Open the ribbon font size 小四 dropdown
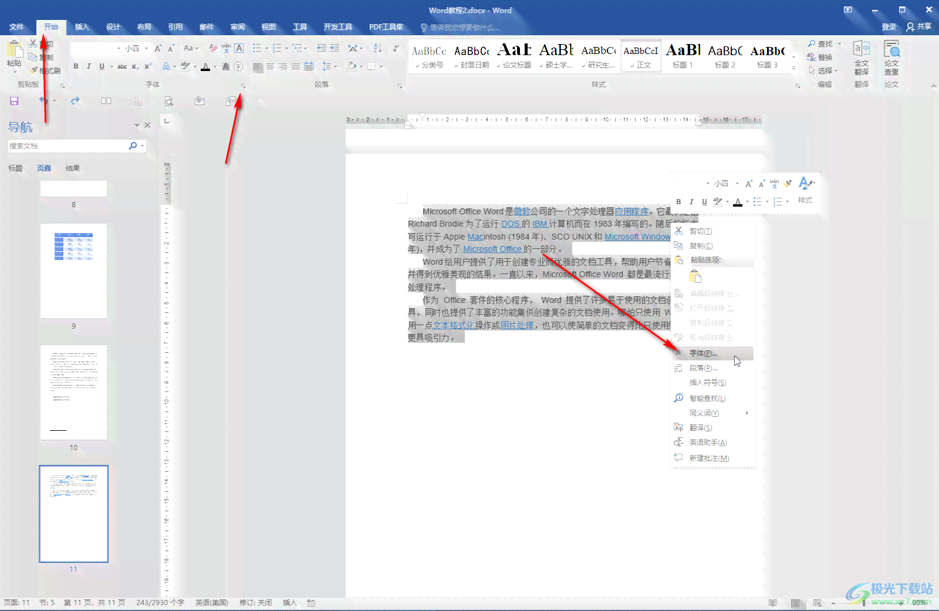 [x=146, y=49]
